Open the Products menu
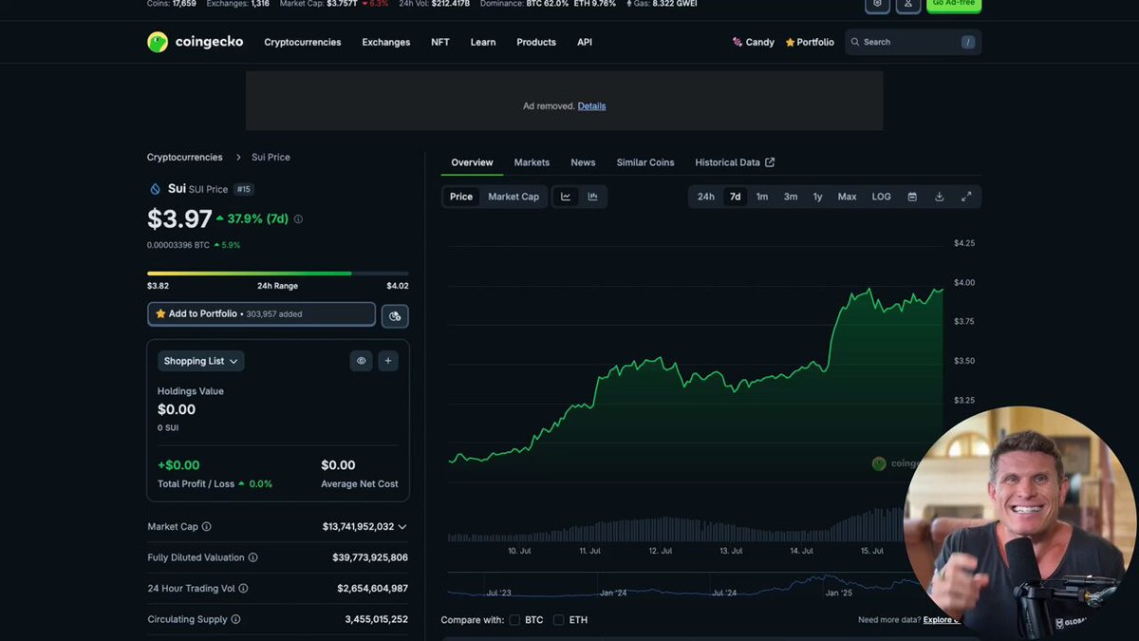Screen dimensions: 1139x641 [x=536, y=42]
